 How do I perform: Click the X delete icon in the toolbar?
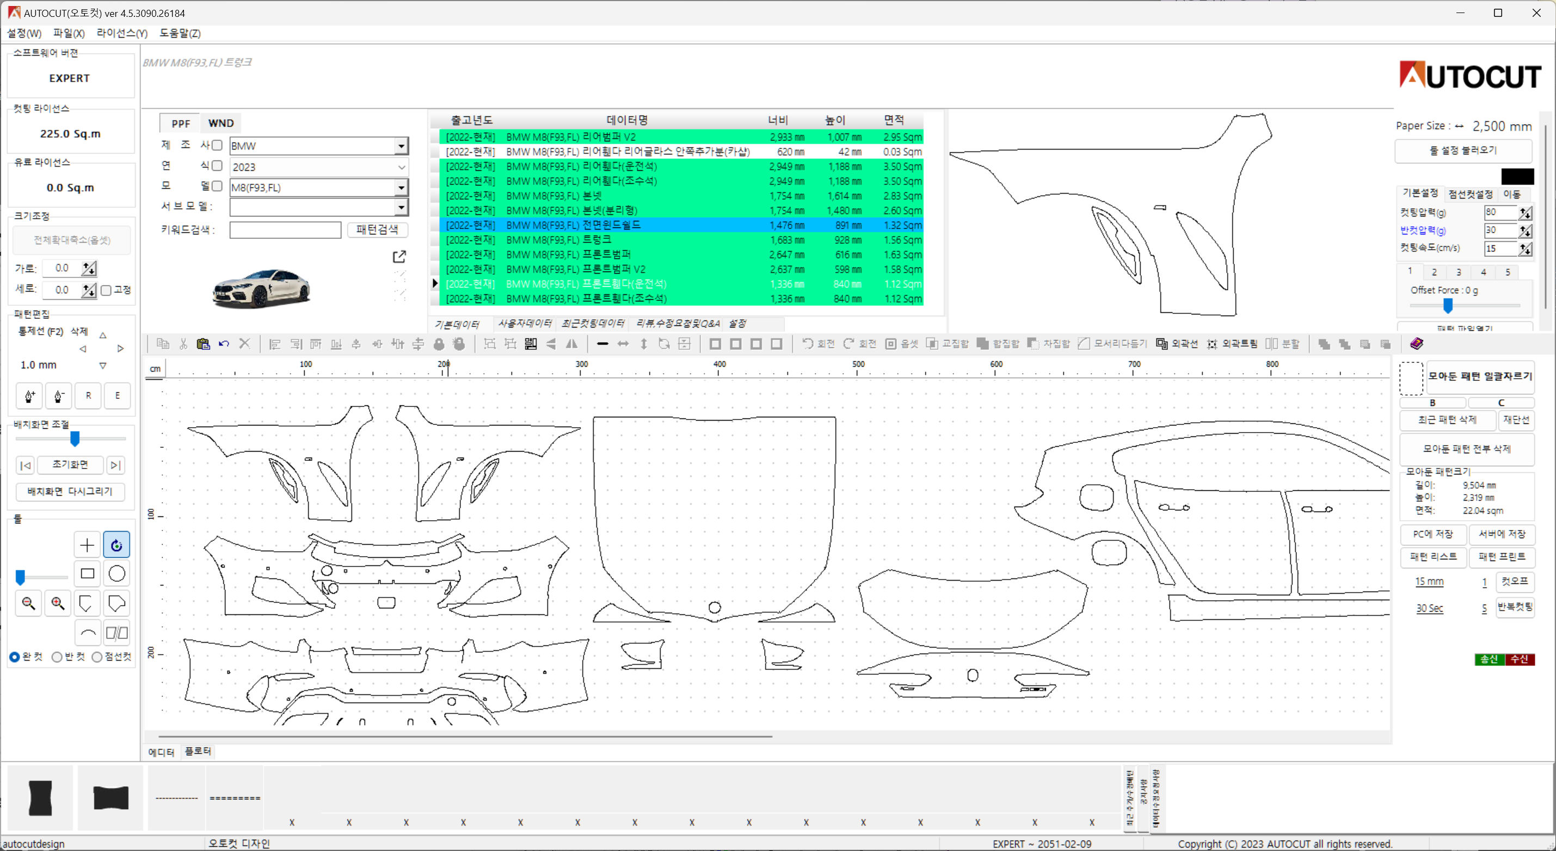[244, 344]
